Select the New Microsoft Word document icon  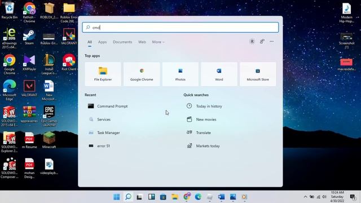[x=49, y=90]
